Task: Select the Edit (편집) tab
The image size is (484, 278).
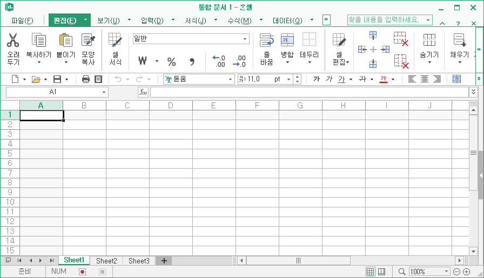Action: pyautogui.click(x=65, y=20)
